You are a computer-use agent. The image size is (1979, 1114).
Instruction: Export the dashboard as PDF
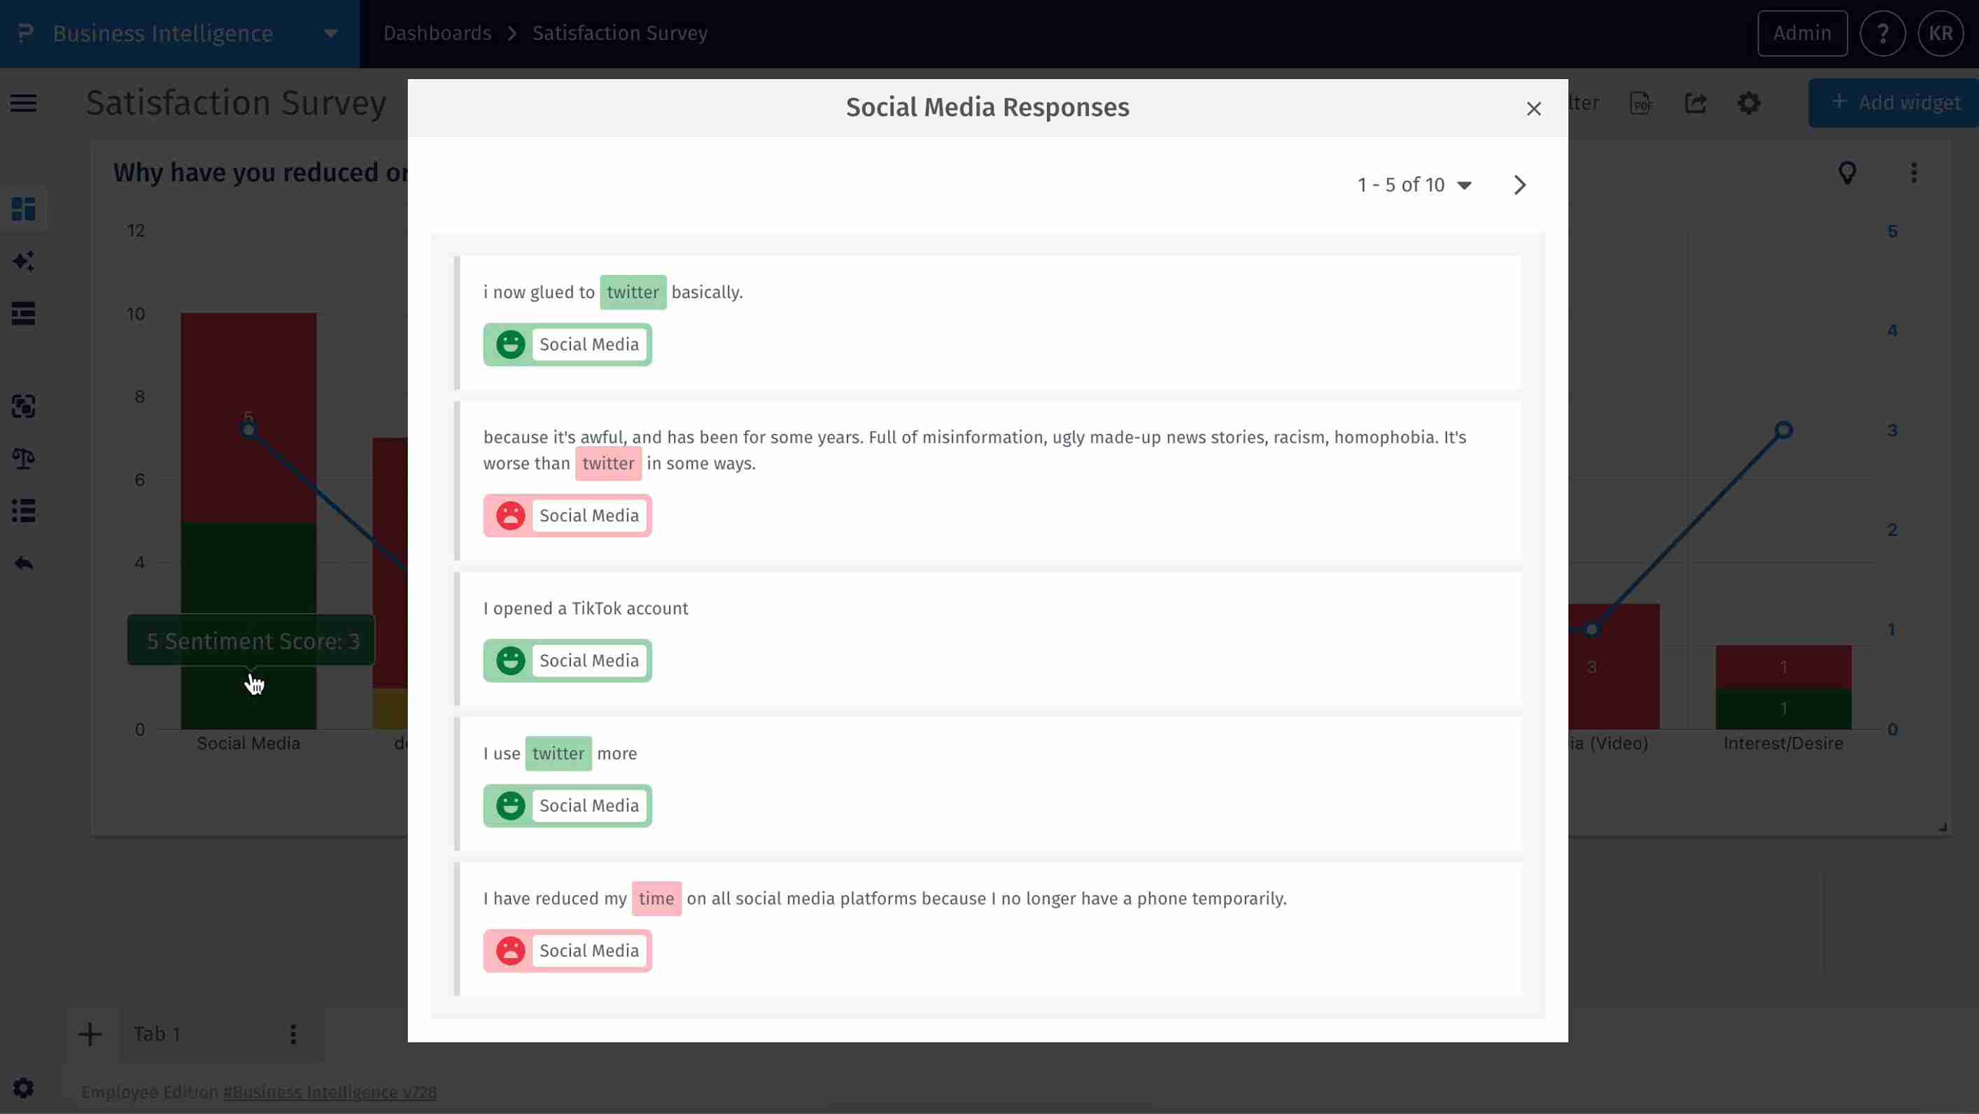pos(1641,102)
